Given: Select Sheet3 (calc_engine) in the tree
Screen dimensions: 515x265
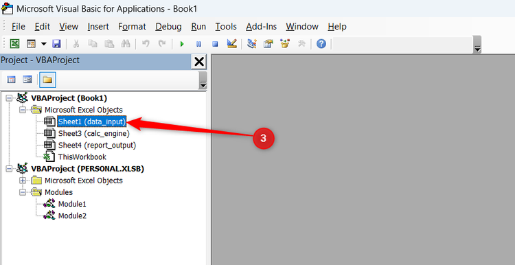Looking at the screenshot, I should tap(93, 133).
